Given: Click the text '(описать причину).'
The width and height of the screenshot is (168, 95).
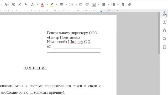Looking at the screenshot, I should point(50,93).
